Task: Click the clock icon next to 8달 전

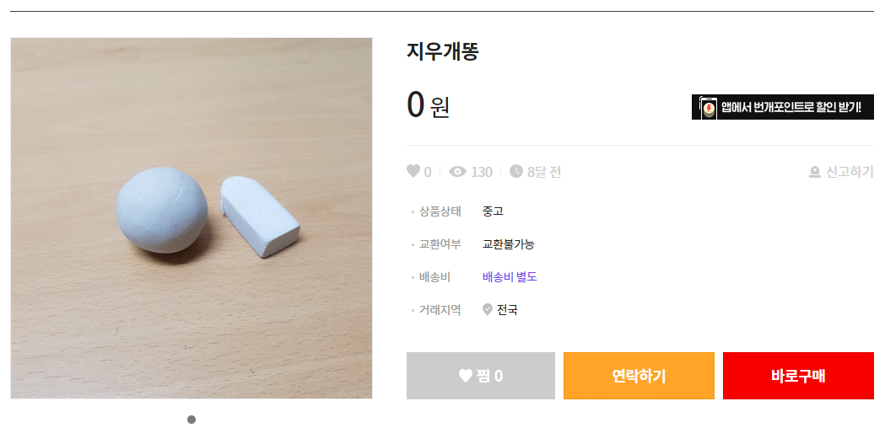Action: 516,172
